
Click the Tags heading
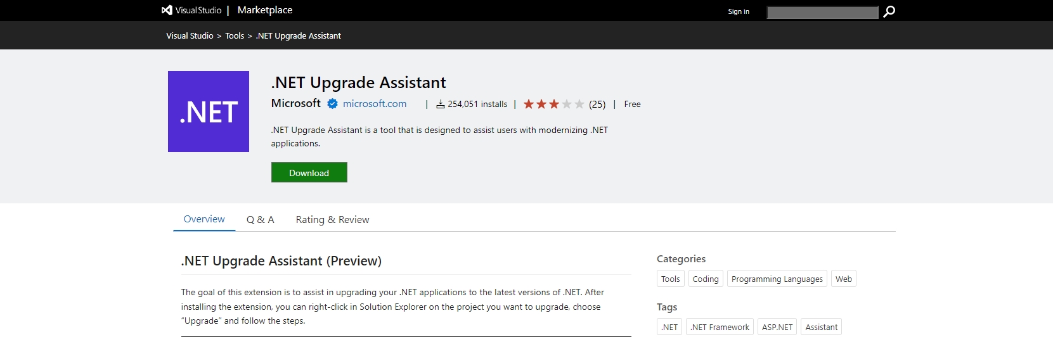667,307
